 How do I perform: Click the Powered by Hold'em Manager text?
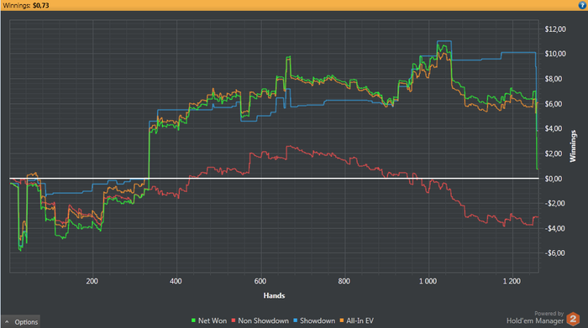coord(535,318)
